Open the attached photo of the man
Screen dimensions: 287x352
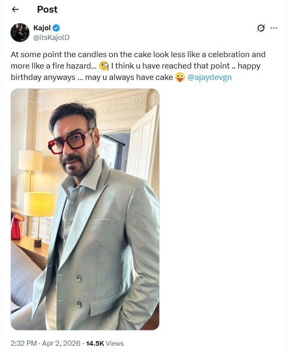click(85, 209)
